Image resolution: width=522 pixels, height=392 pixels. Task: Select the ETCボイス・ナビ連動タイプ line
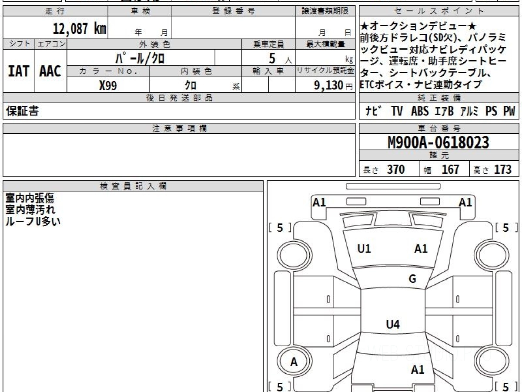421,84
